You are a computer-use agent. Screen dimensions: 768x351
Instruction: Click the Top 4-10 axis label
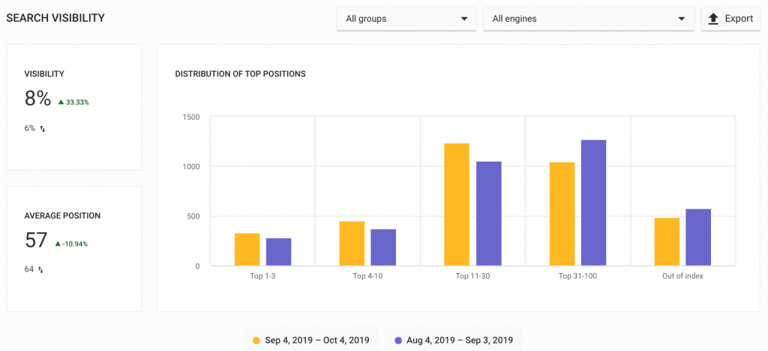point(367,275)
